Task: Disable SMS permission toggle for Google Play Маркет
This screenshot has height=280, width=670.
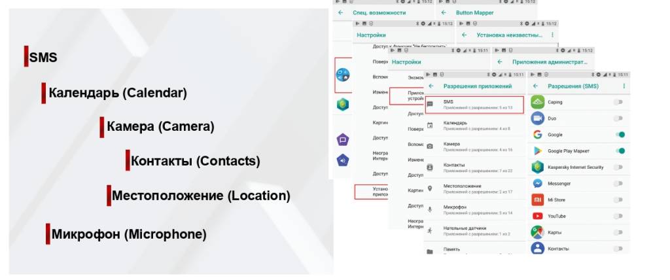Action: pos(618,151)
